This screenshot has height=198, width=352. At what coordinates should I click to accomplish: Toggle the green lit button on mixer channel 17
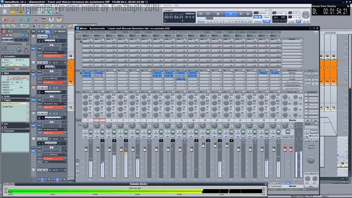pyautogui.click(x=278, y=131)
